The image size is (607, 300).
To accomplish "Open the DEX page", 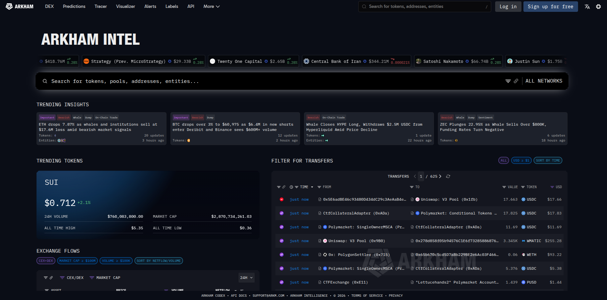I will click(x=49, y=6).
